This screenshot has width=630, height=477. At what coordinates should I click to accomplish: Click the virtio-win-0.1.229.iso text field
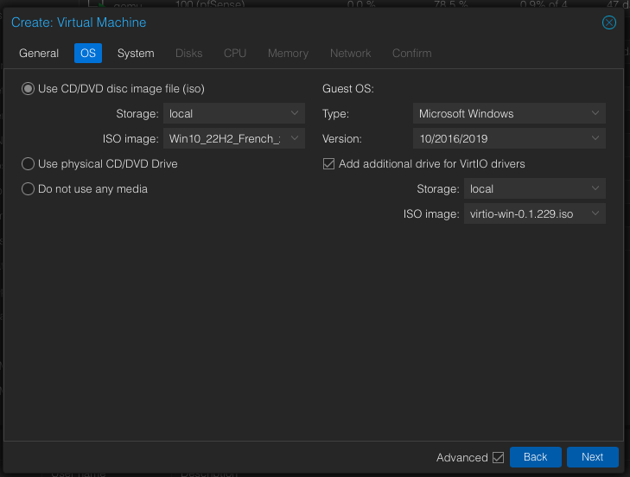(523, 213)
